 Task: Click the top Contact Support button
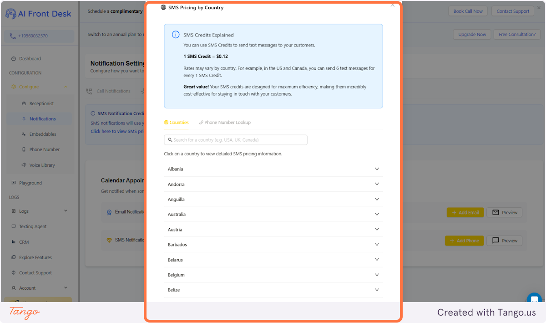513,11
